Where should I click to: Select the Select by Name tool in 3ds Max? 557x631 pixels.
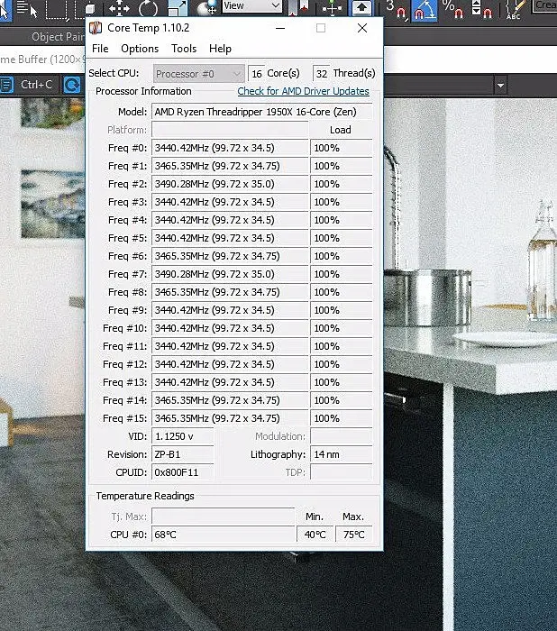27,9
